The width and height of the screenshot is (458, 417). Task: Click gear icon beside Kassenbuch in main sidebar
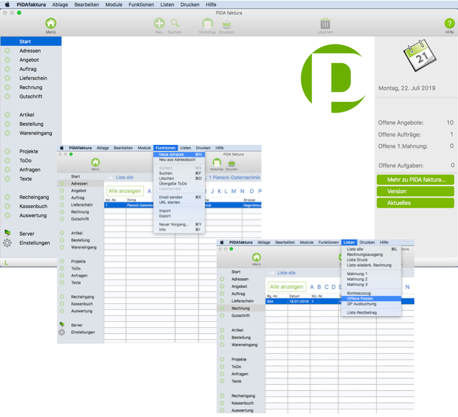point(7,206)
